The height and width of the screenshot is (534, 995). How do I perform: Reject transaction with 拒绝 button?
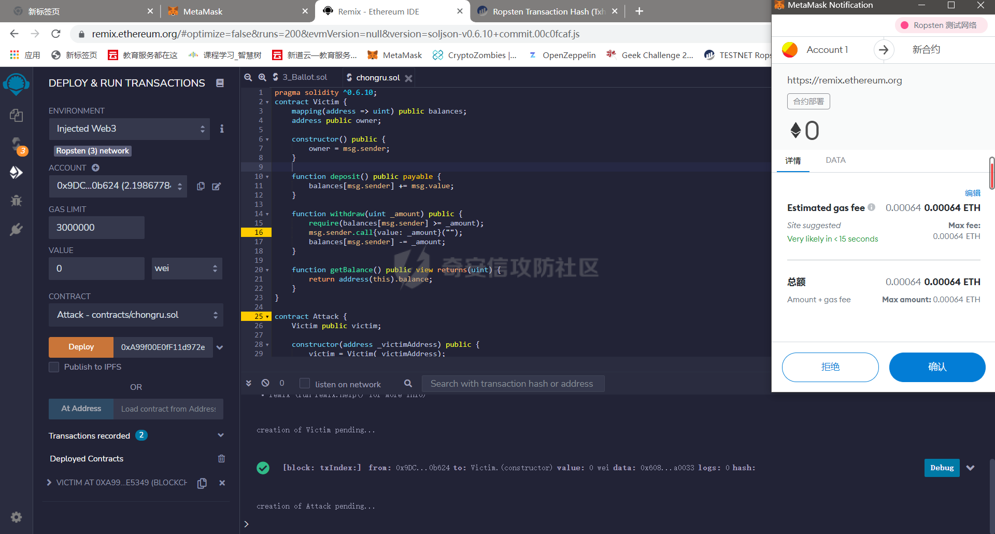[830, 367]
